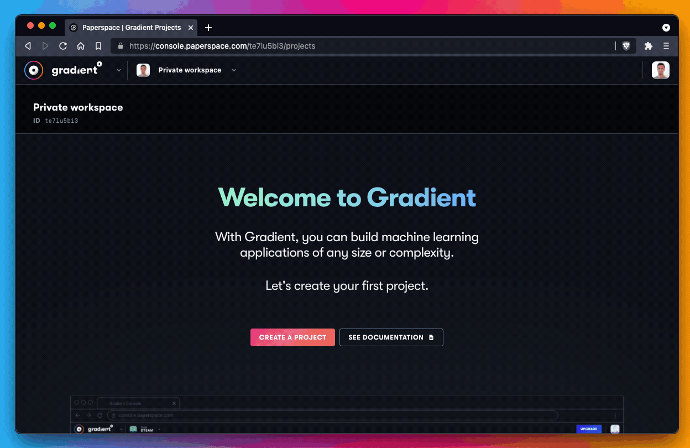Click the browser forward arrow

click(45, 46)
